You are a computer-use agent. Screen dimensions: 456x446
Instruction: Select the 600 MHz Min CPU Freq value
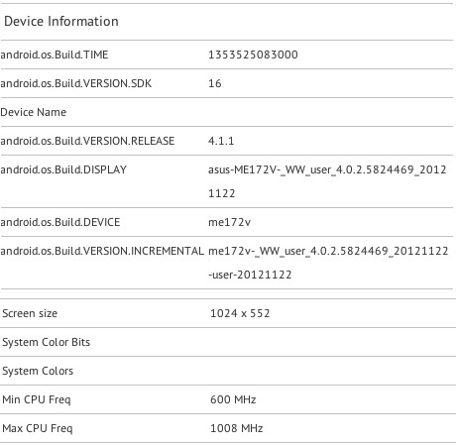[x=233, y=399]
